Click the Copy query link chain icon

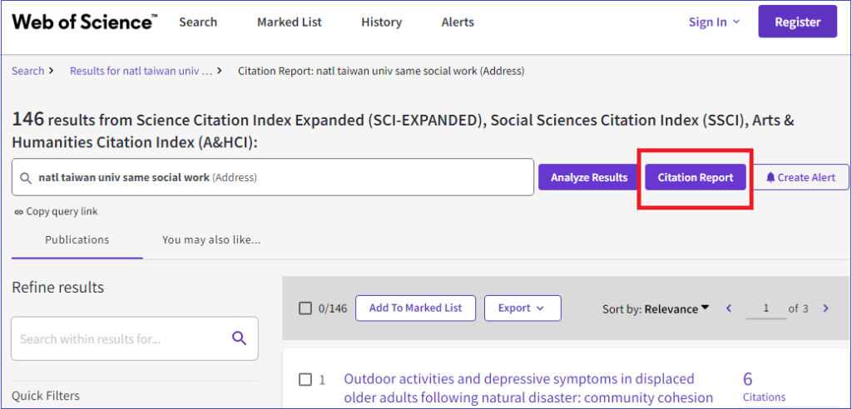tap(18, 212)
